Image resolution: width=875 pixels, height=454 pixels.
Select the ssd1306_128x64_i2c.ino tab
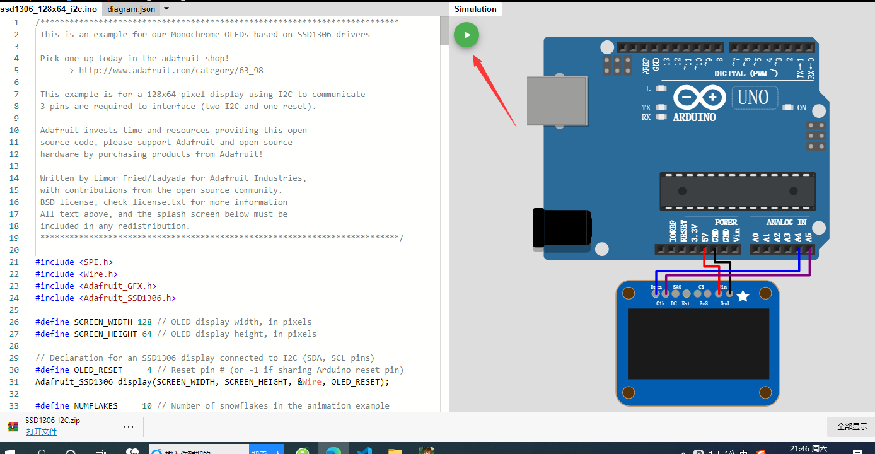click(49, 9)
